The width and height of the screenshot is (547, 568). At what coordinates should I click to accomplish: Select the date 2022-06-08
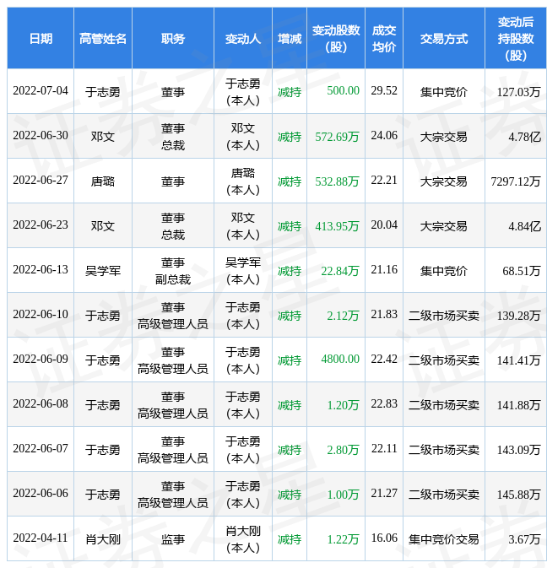(41, 404)
